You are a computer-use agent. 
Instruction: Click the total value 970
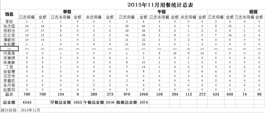[x=127, y=94]
